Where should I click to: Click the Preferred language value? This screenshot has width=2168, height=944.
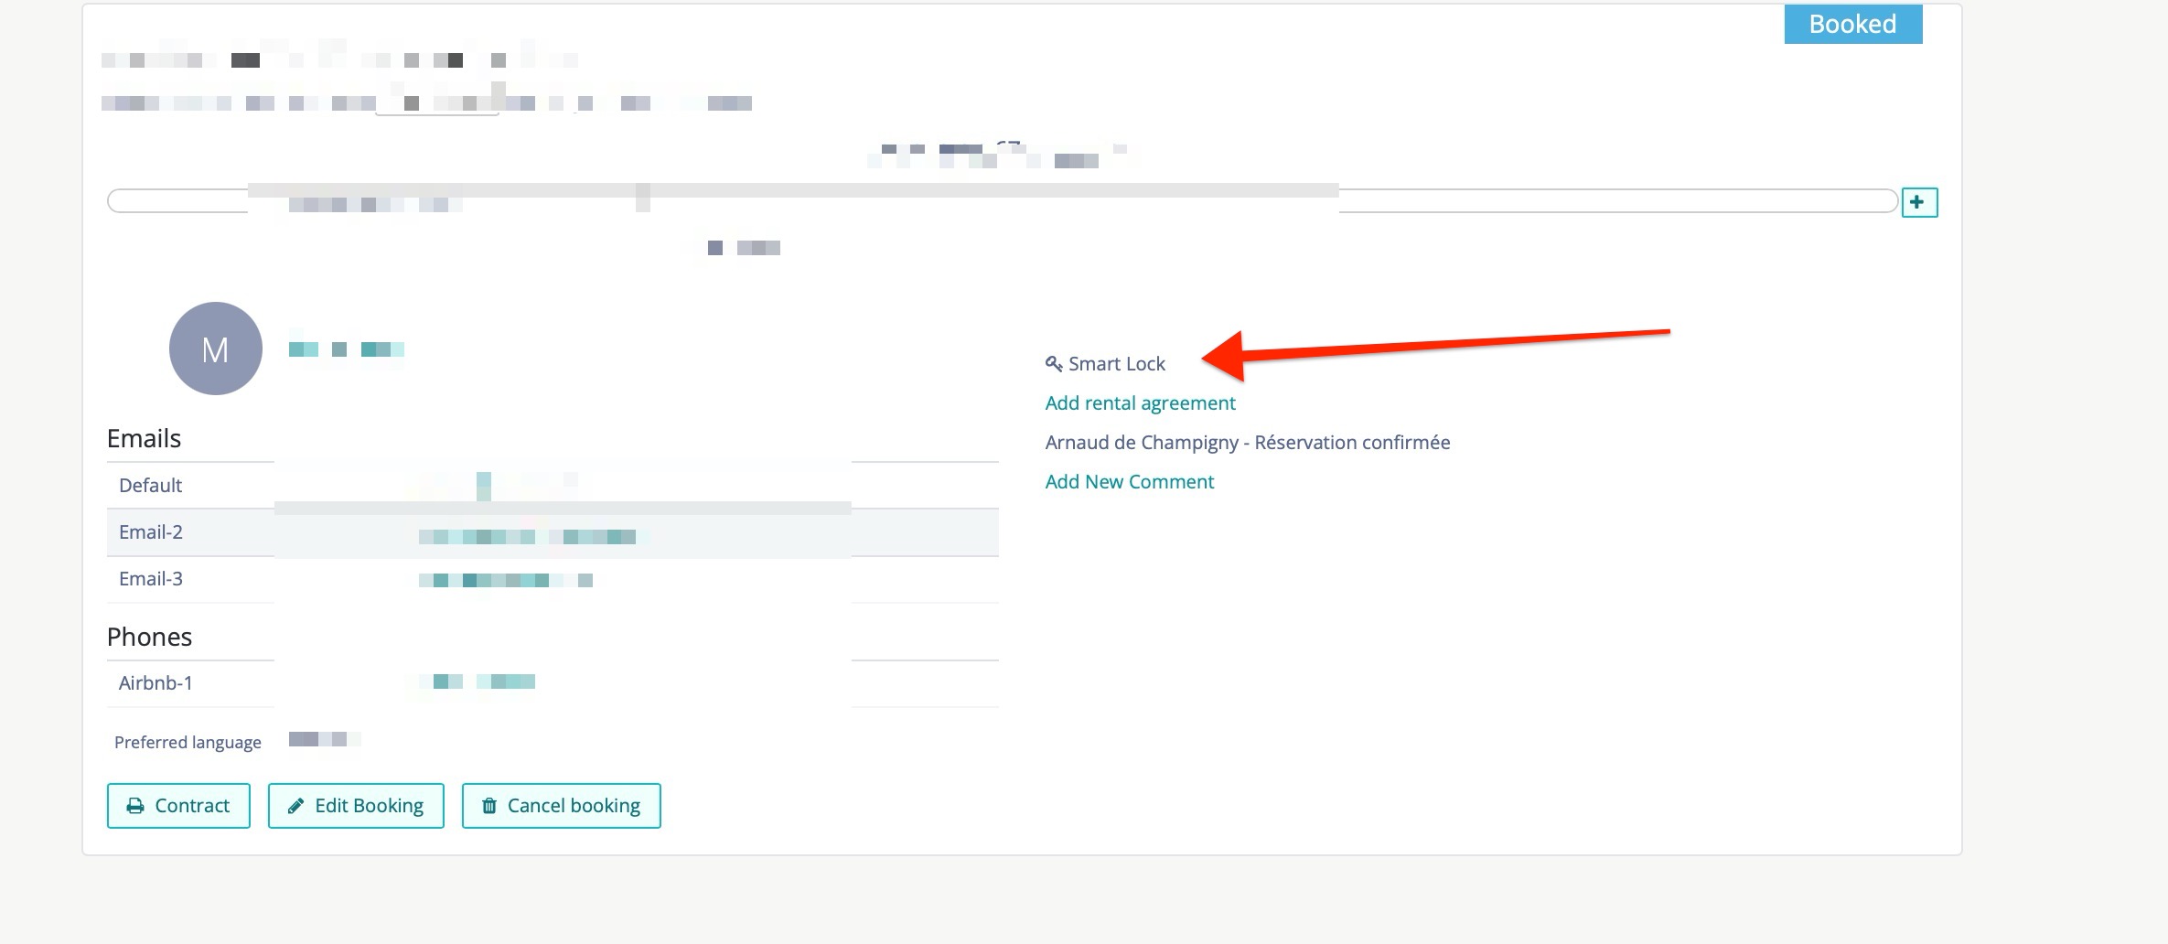[324, 739]
